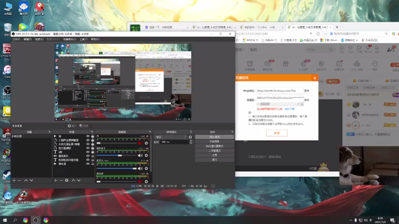The height and width of the screenshot is (224, 399).
Task: Add a scene with the Scenes panel plus icon
Action: pos(14,180)
